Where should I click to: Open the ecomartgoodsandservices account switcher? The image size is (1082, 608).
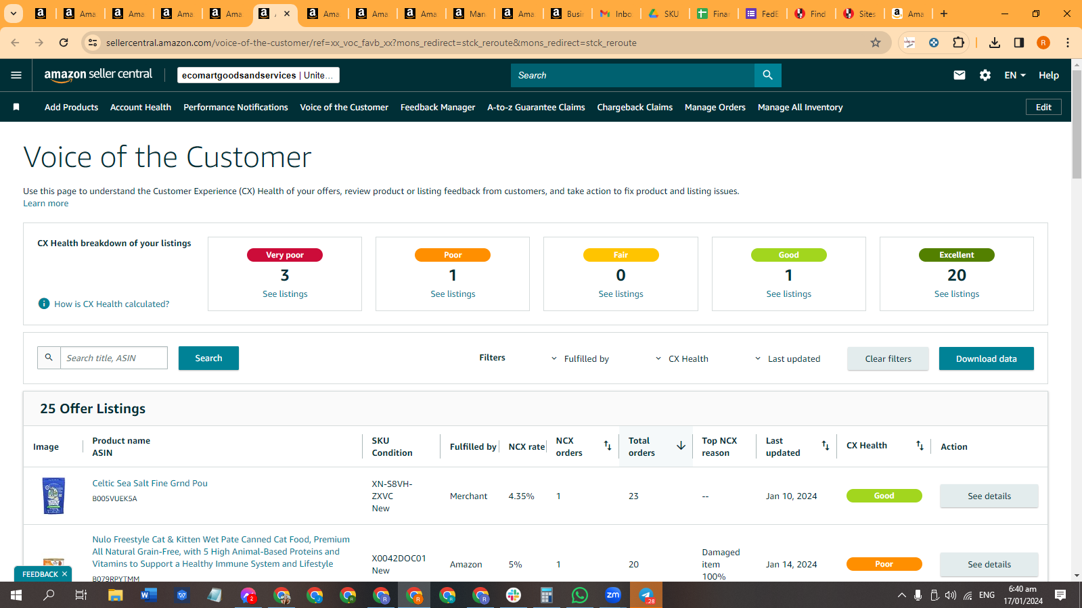pyautogui.click(x=258, y=75)
